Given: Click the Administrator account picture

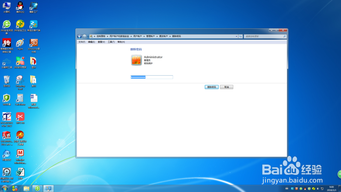Looking at the screenshot, I should coord(136,60).
